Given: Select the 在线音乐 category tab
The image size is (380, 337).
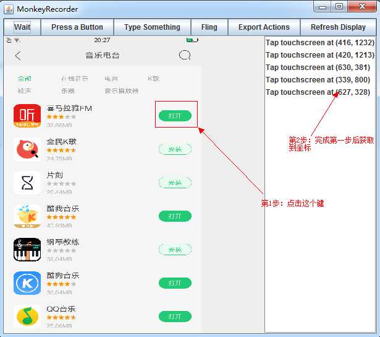Looking at the screenshot, I should click(75, 79).
